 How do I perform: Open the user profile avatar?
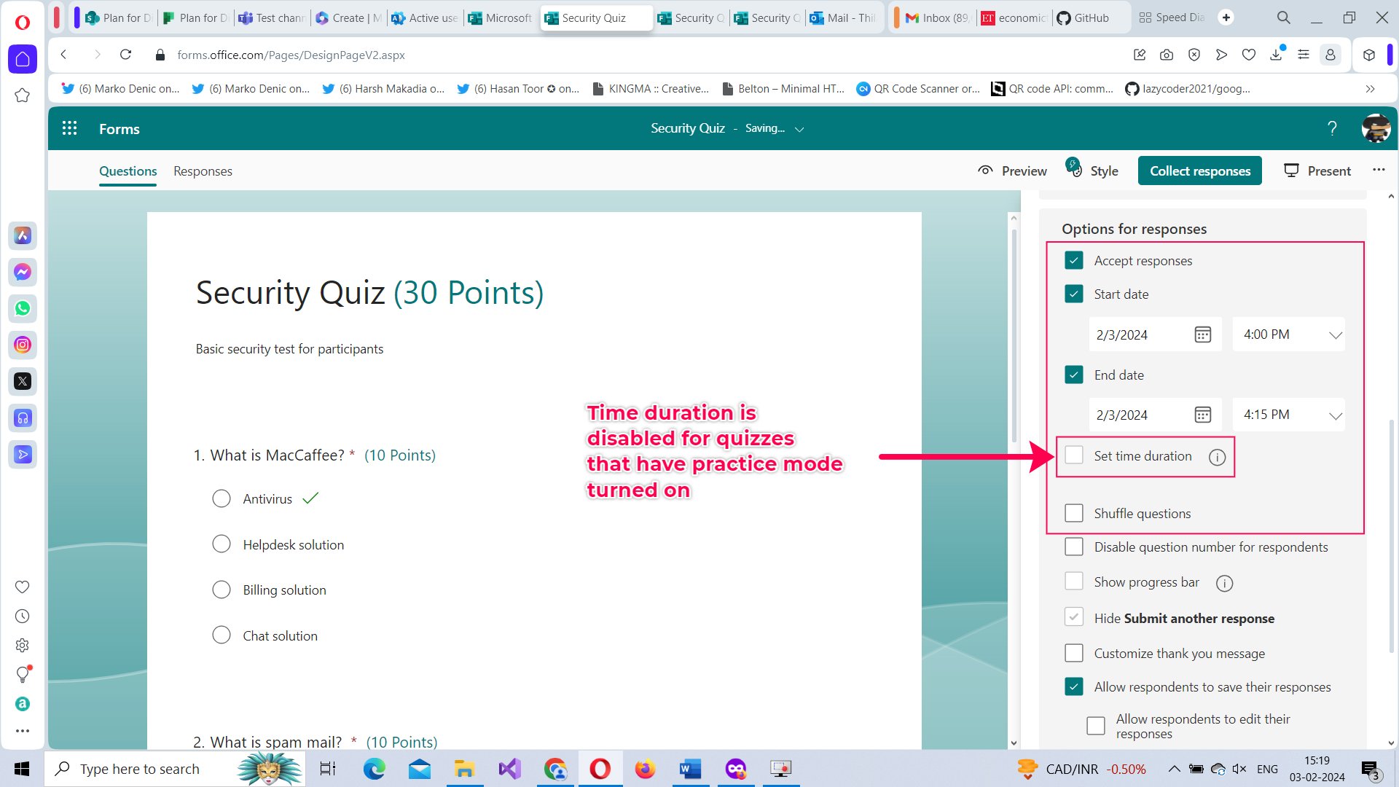tap(1376, 128)
